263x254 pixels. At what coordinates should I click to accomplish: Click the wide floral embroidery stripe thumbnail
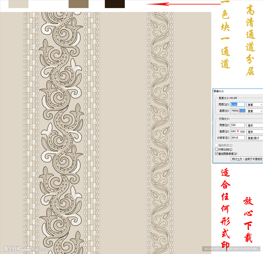tap(61, 133)
